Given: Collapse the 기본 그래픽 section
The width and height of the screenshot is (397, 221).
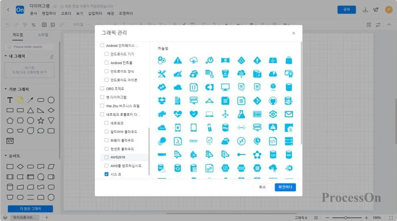Looking at the screenshot, I should click(x=6, y=89).
